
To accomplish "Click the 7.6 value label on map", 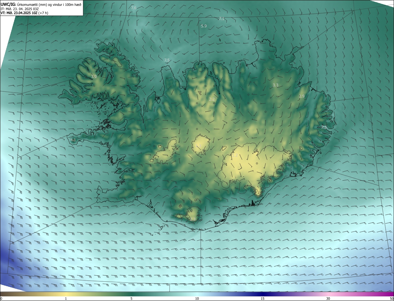I will (134, 8).
